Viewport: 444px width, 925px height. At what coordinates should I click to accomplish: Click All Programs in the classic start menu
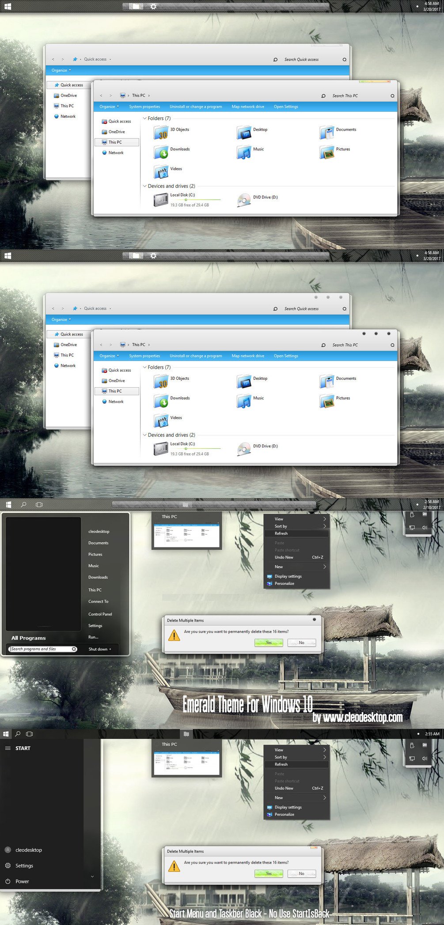click(x=29, y=638)
